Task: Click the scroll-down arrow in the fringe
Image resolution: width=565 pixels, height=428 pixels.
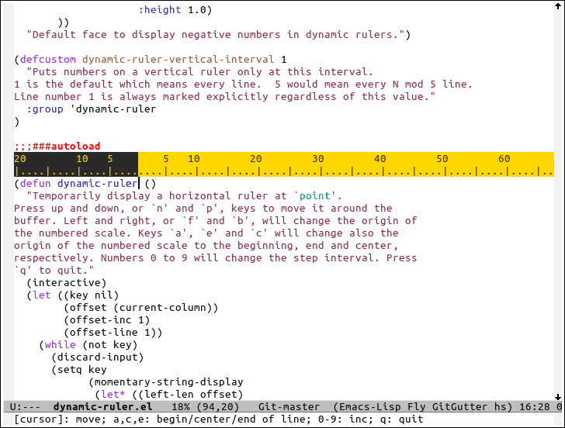Action: point(558,397)
